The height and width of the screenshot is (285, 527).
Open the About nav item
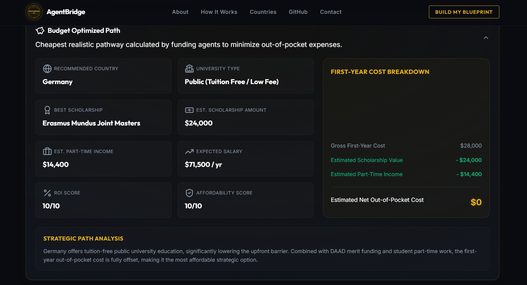pyautogui.click(x=180, y=12)
